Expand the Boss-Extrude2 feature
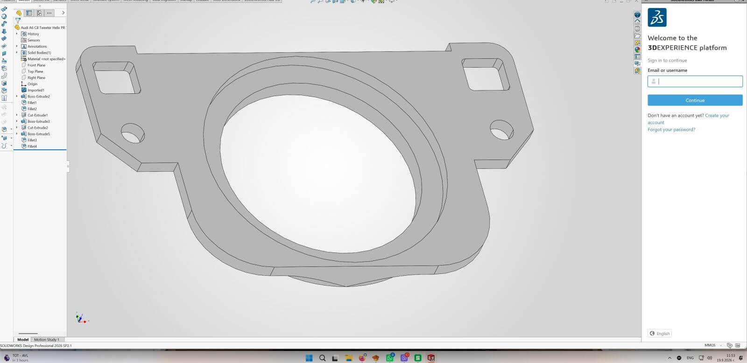747x363 pixels. pos(17,97)
